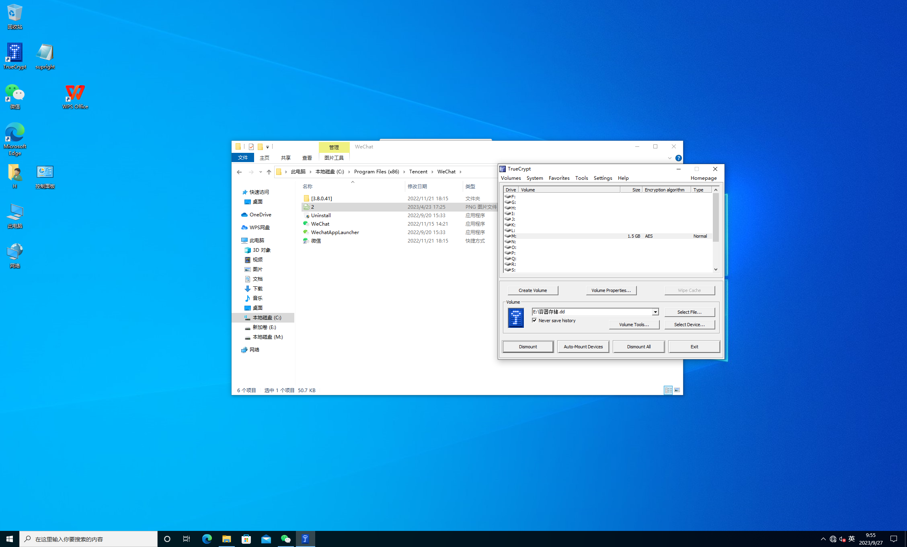This screenshot has width=907, height=547.
Task: Expand breadcrumb arrow after WeChat
Action: 461,172
